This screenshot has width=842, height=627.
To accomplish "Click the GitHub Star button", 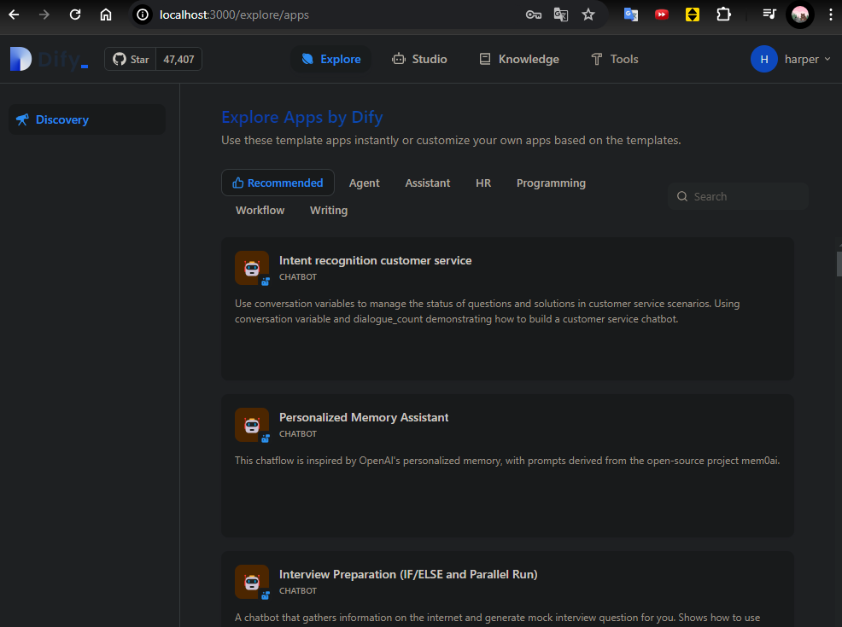I will click(x=131, y=59).
